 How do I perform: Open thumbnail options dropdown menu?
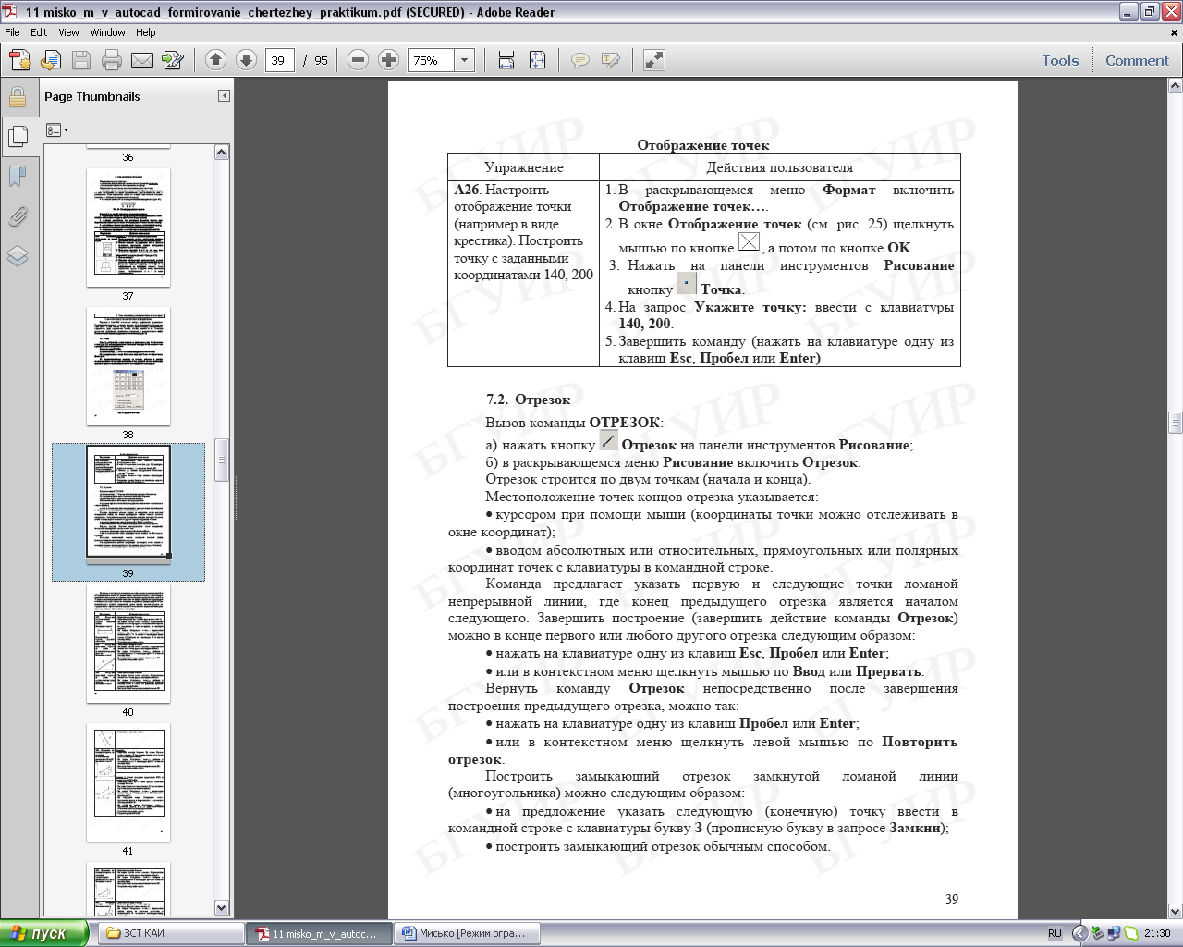tap(57, 130)
